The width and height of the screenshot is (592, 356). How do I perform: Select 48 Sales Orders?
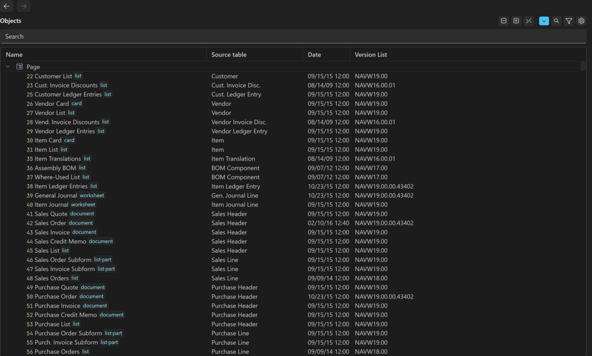[x=47, y=278]
